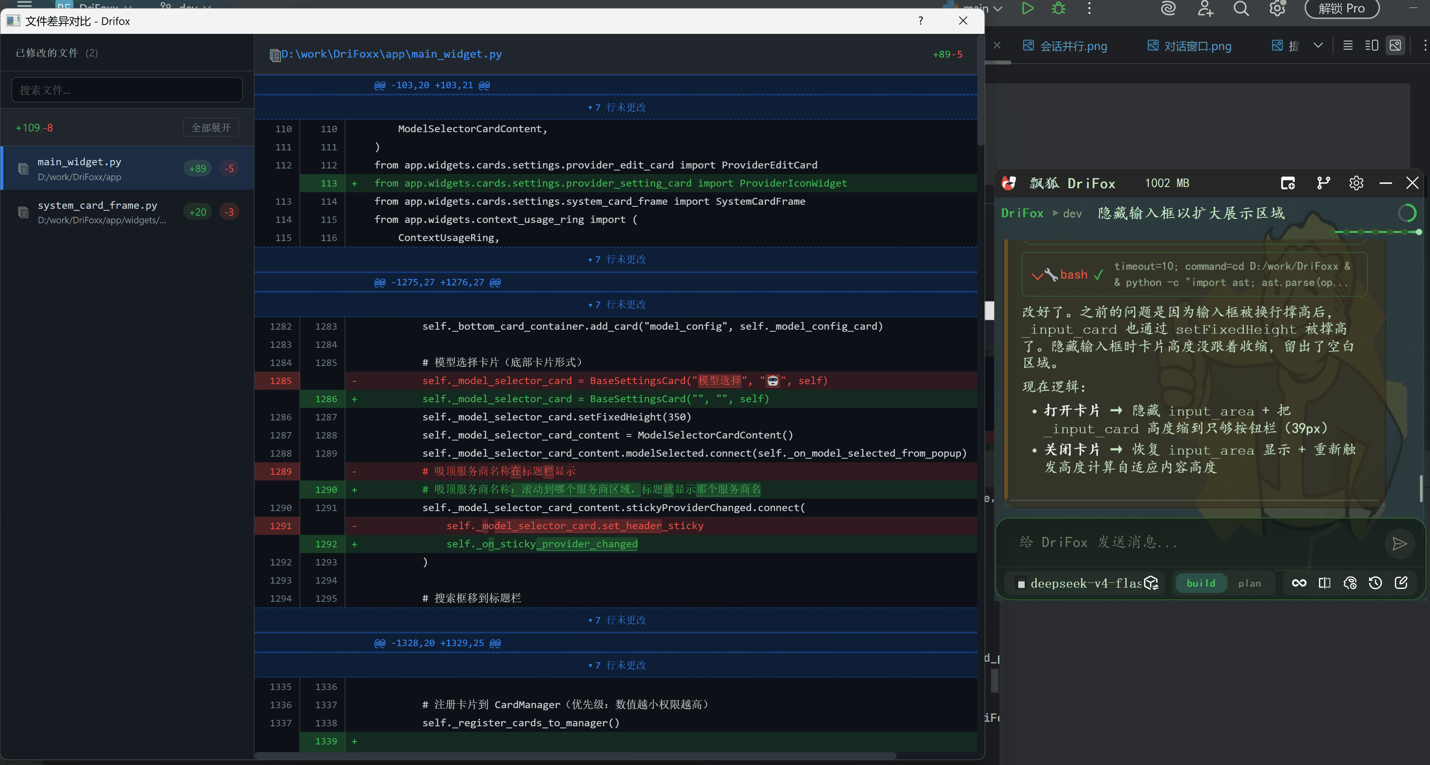This screenshot has width=1430, height=765.
Task: Click the new window icon in DriFox header
Action: click(x=1288, y=183)
